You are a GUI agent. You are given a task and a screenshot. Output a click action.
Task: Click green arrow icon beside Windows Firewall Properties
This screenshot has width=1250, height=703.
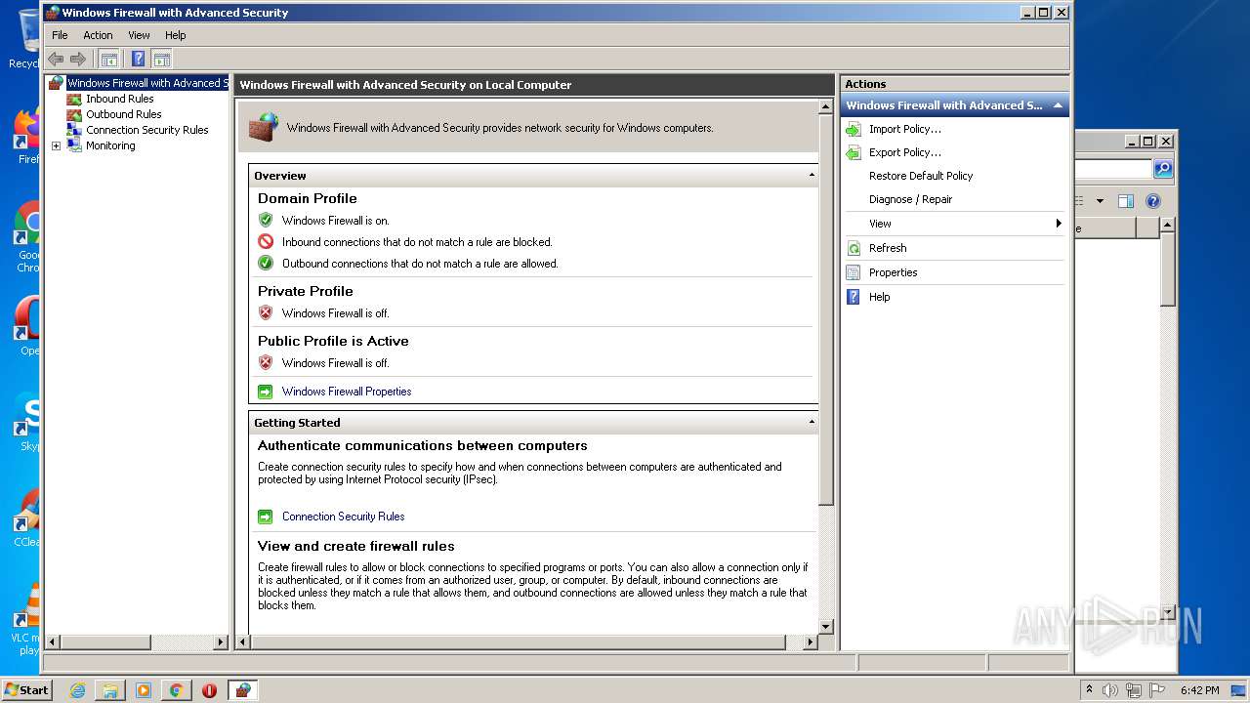(265, 392)
